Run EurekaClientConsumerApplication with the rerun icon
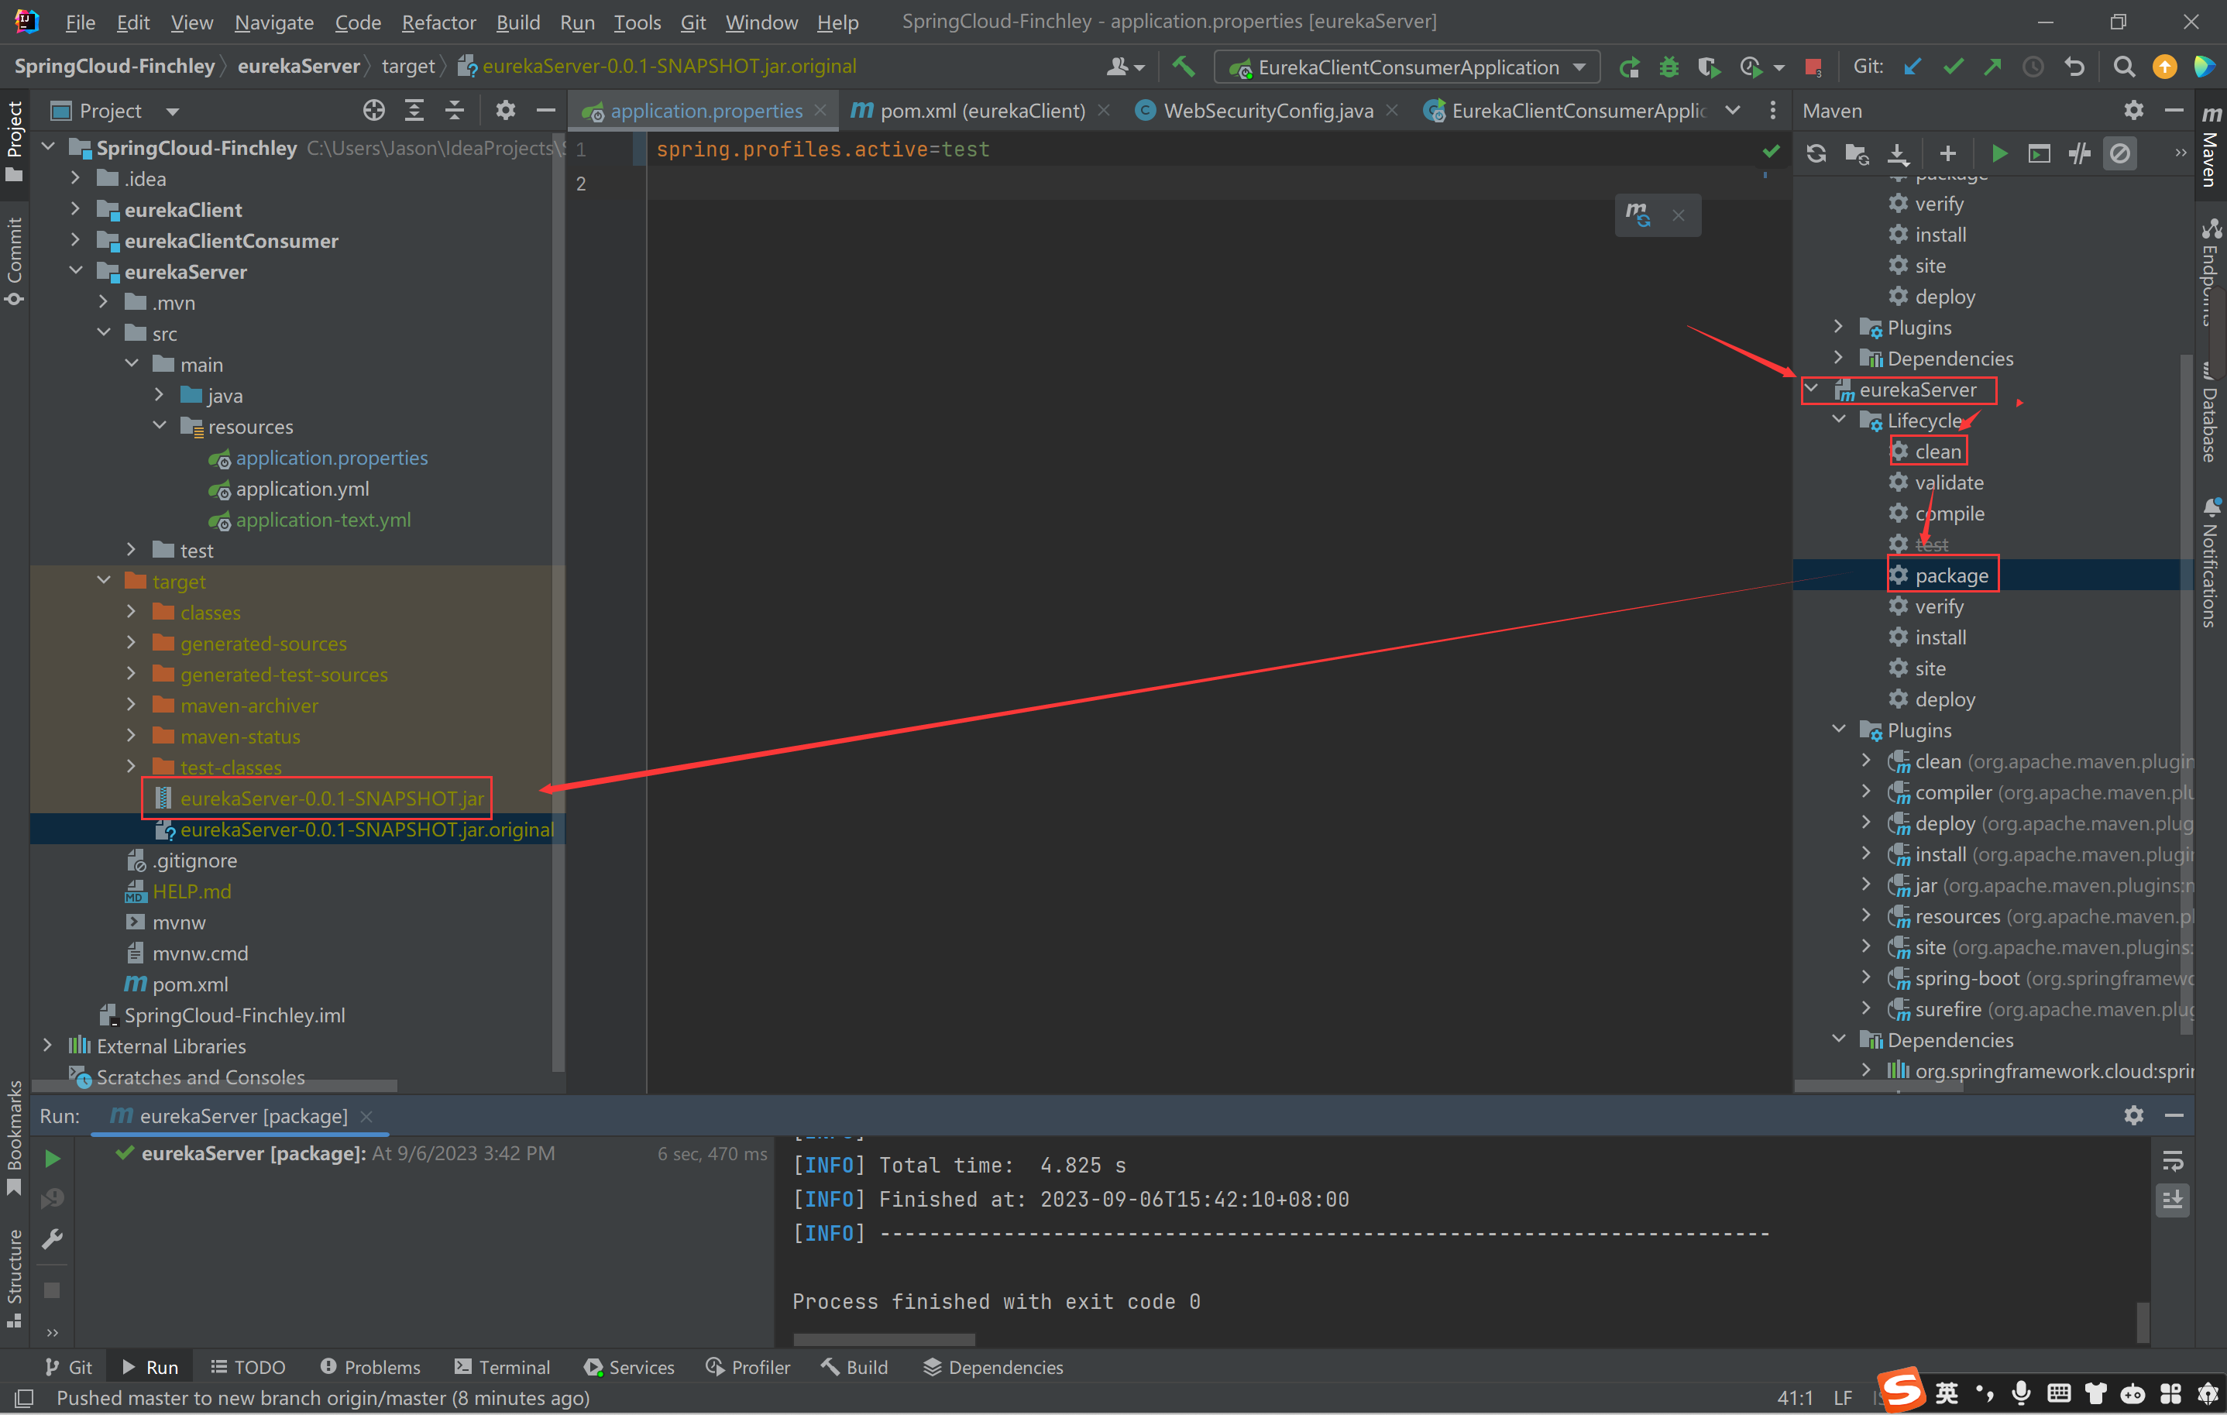Screen dimensions: 2227x1415 [1630, 67]
